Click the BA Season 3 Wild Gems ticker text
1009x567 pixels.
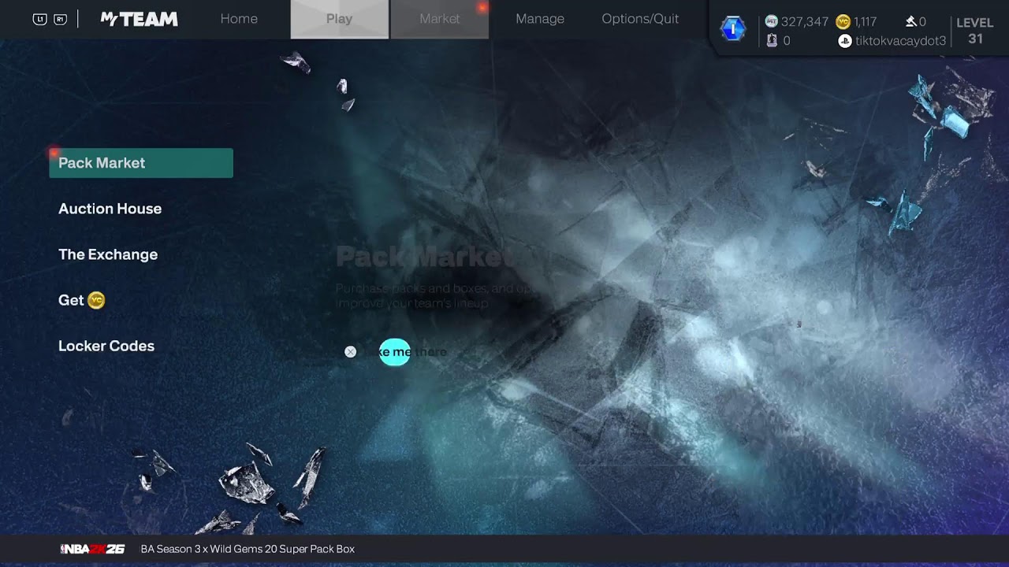click(x=248, y=549)
